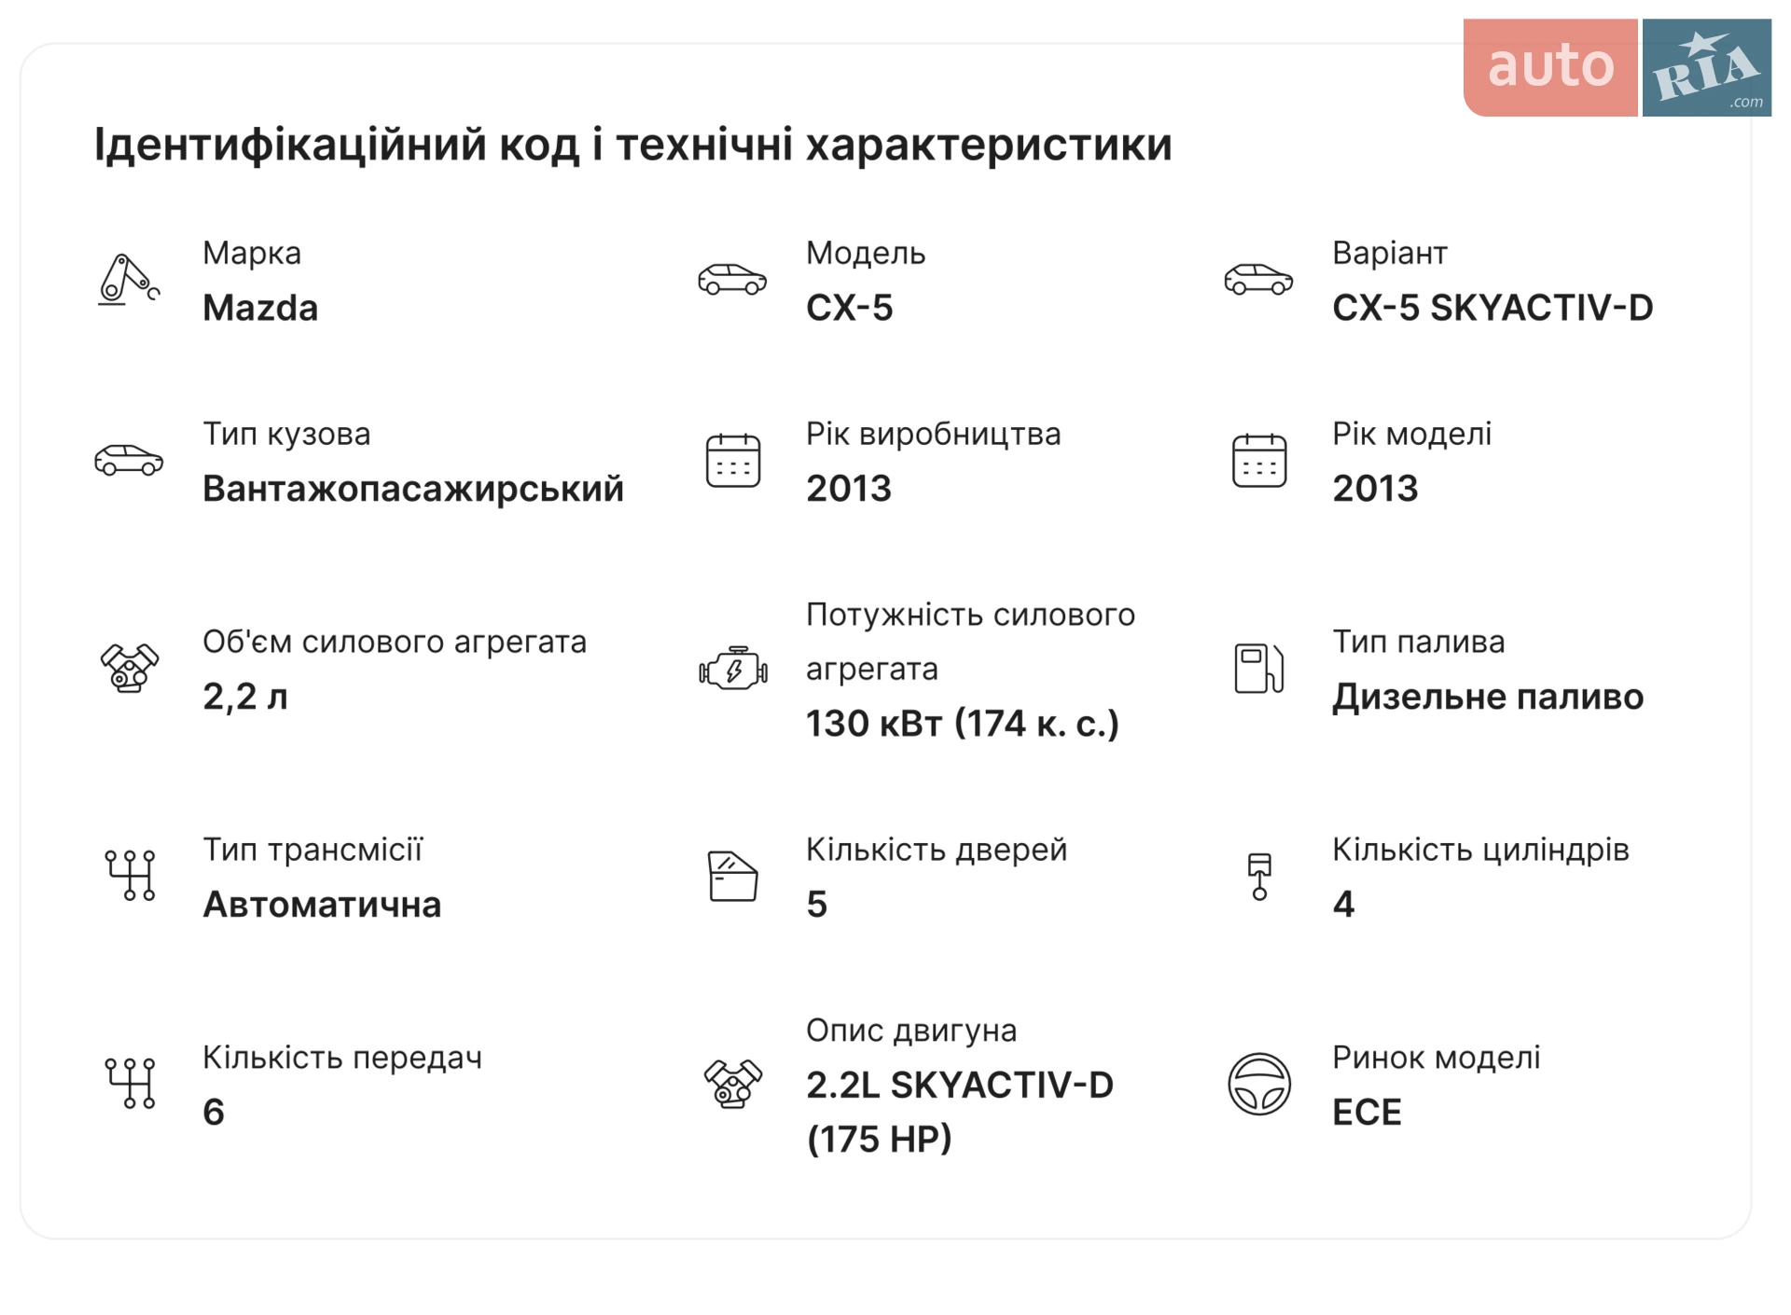Select the body type Вантажопасажирський

coord(413,489)
